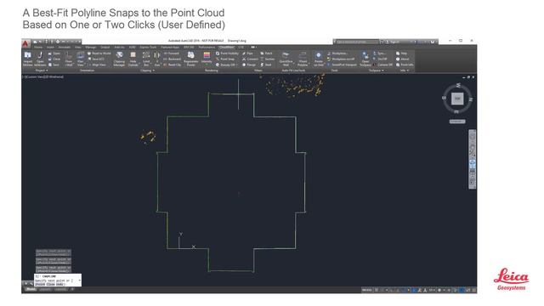Click the About icon in Info panel
This screenshot has width=544, height=306.
[402, 59]
